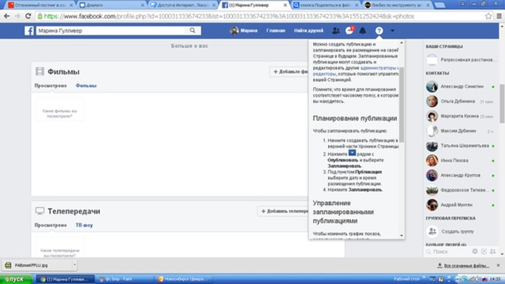
Task: Click help panel scroll-up arrow
Action: pyautogui.click(x=401, y=43)
